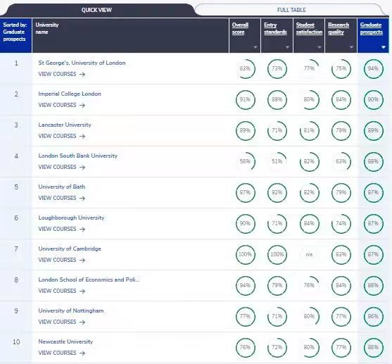Click Imperial College 89% entry standards circle
This screenshot has width=392, height=364.
(x=277, y=100)
